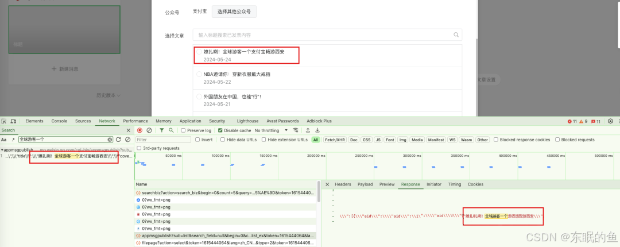Image resolution: width=620 pixels, height=247 pixels.
Task: Expand the 历史版本 dropdown
Action: 108,95
